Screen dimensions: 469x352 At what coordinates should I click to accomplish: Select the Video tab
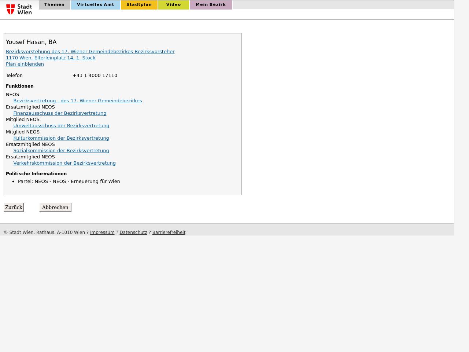173,5
